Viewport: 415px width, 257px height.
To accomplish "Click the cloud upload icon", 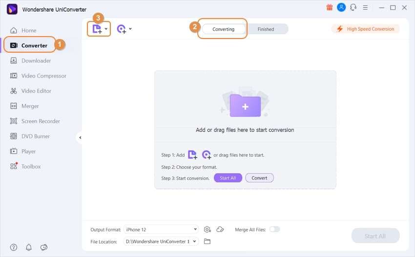I will point(220,230).
